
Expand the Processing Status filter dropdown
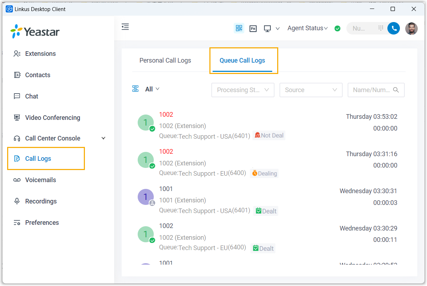pos(243,90)
